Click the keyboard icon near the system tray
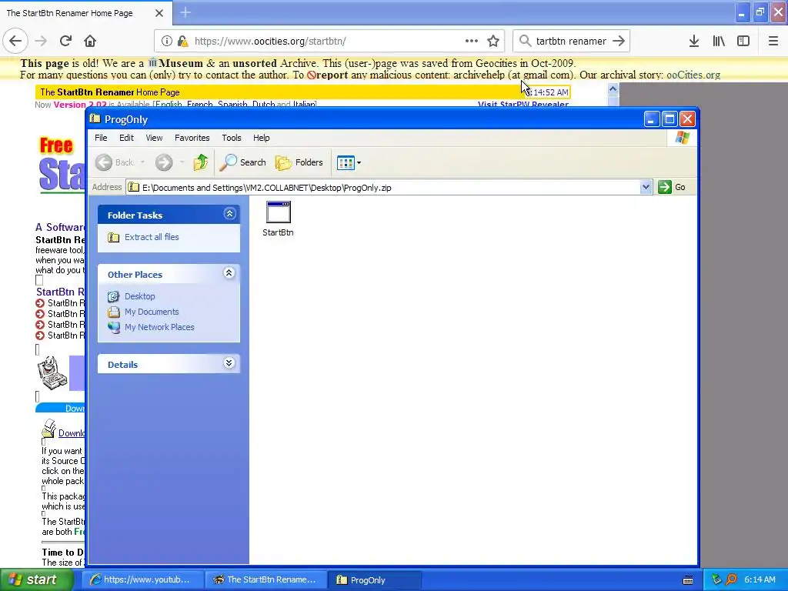The image size is (788, 591). [688, 580]
